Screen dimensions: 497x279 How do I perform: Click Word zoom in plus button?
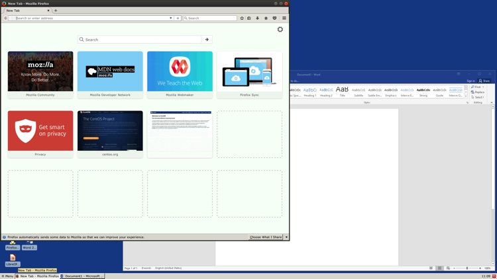(x=480, y=268)
